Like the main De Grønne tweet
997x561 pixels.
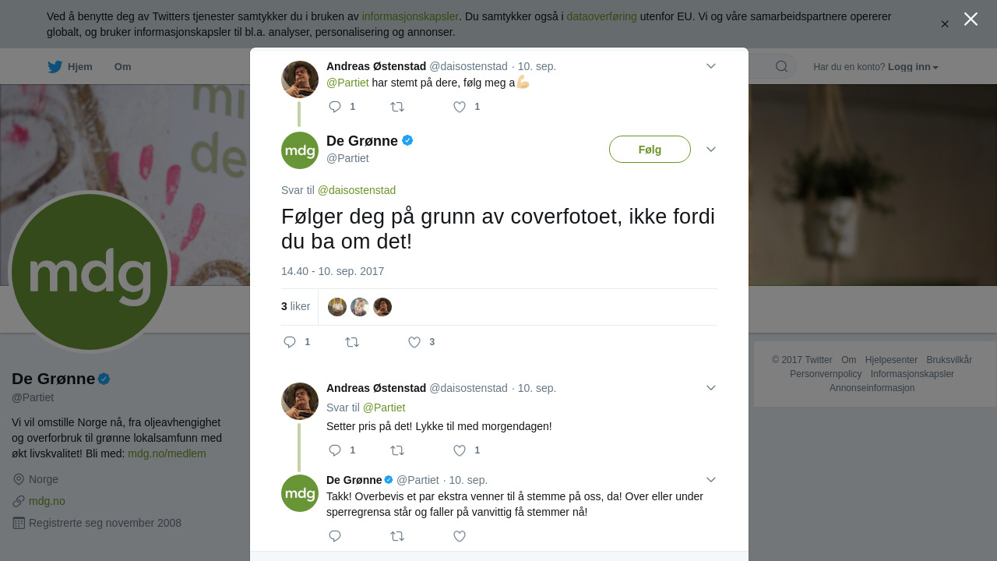[414, 342]
